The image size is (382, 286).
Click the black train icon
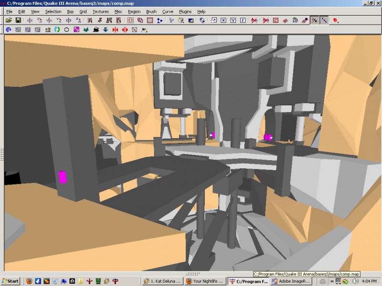96,30
